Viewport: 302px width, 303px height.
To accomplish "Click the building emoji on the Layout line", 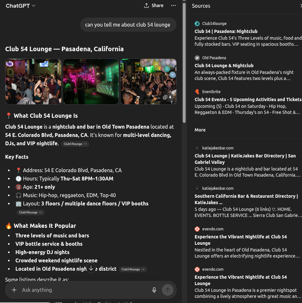I will [x=18, y=203].
